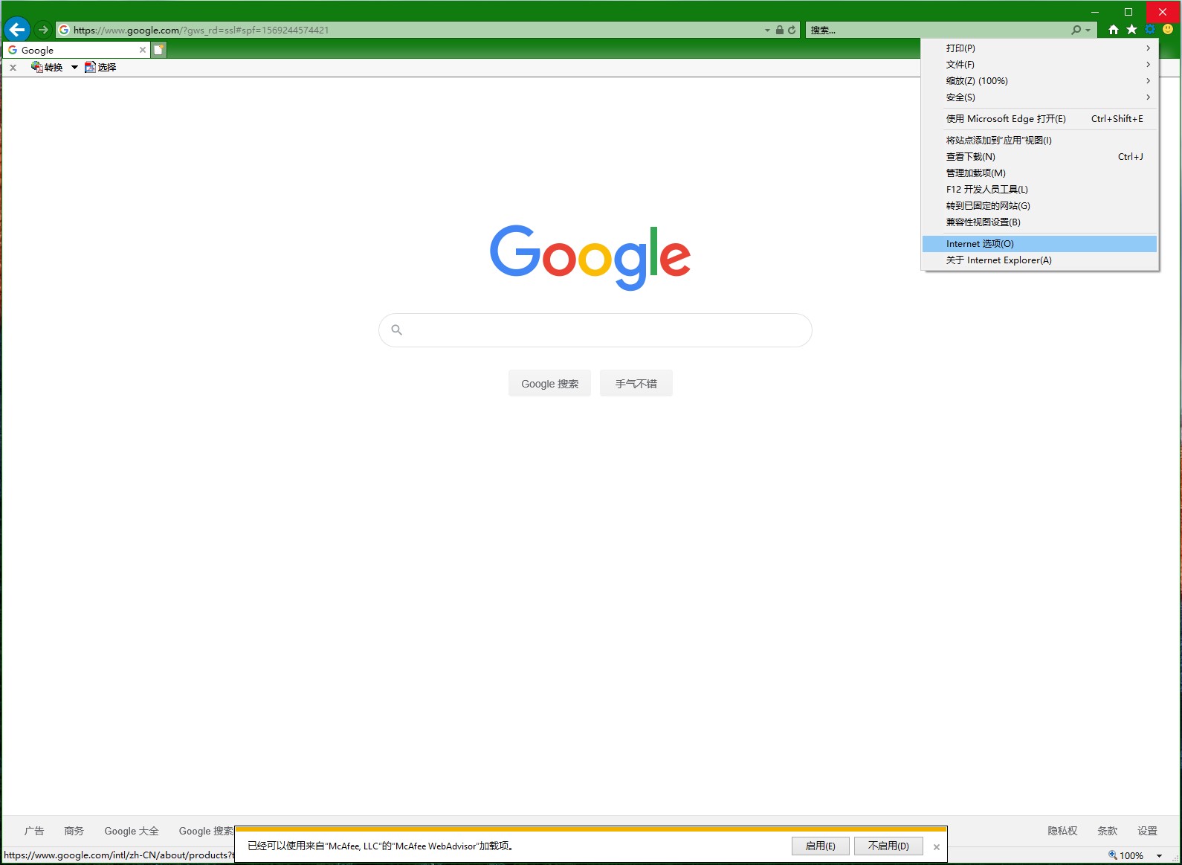Viewport: 1182px width, 865px height.
Task: Click the smiley feedback icon
Action: [1168, 30]
